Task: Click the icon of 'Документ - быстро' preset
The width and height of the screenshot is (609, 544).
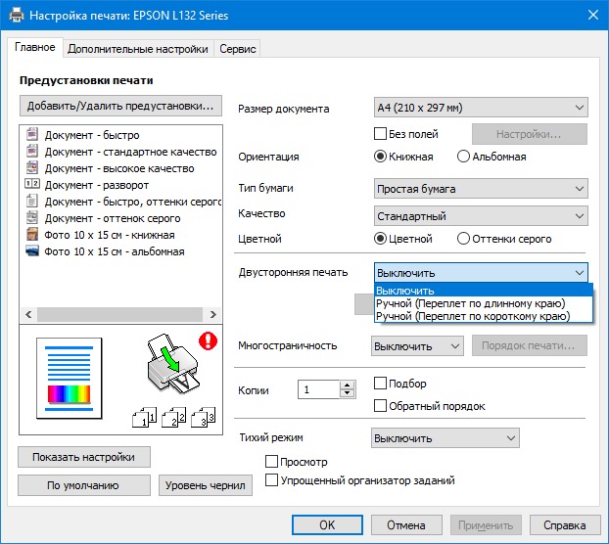Action: (32, 134)
